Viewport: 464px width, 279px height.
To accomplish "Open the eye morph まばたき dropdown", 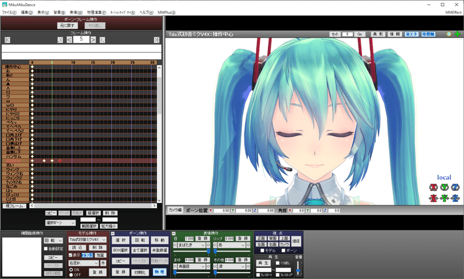I will pos(192,245).
